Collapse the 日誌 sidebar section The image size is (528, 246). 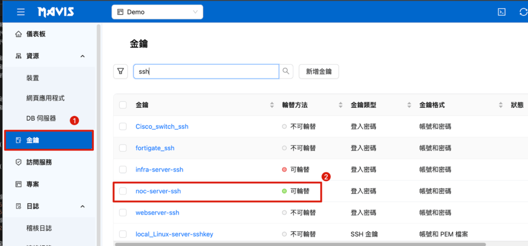[x=82, y=206]
